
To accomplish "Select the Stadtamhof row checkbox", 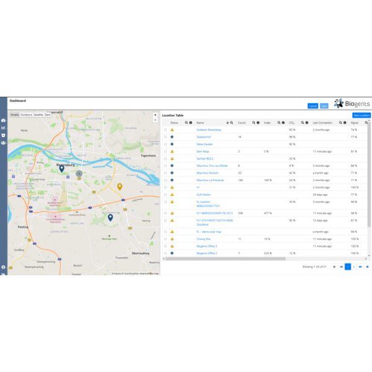I will [166, 137].
